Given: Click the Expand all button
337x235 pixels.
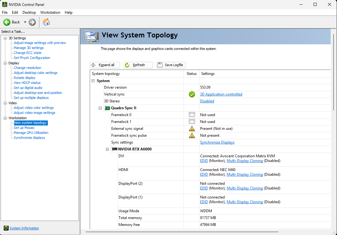Looking at the screenshot, I should coord(105,65).
